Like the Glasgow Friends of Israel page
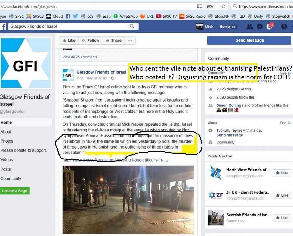This screenshot has height=236, width=293. 68,40
